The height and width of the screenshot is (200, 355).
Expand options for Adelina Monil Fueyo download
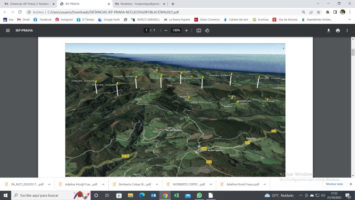click(x=265, y=184)
